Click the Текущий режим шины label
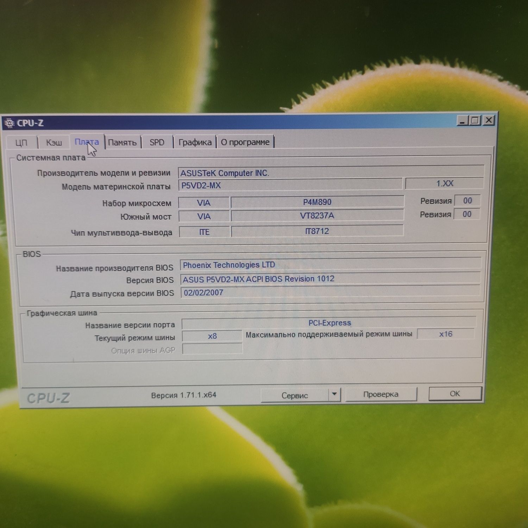The width and height of the screenshot is (528, 528). pyautogui.click(x=135, y=338)
